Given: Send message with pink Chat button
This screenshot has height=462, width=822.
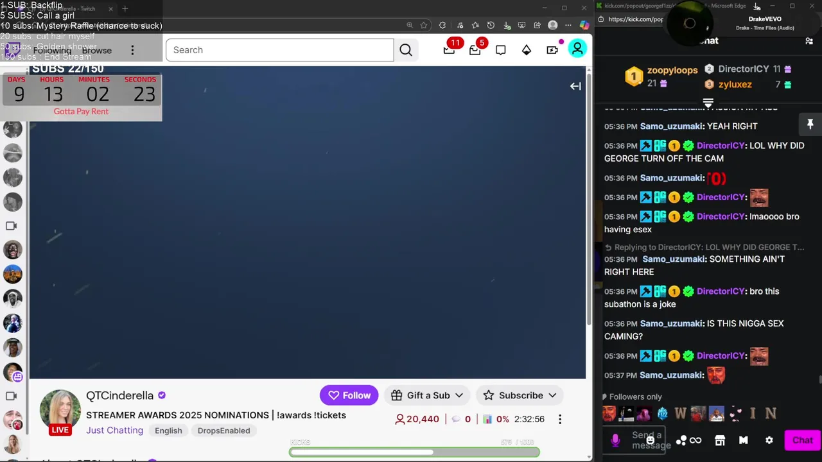Looking at the screenshot, I should click(802, 440).
